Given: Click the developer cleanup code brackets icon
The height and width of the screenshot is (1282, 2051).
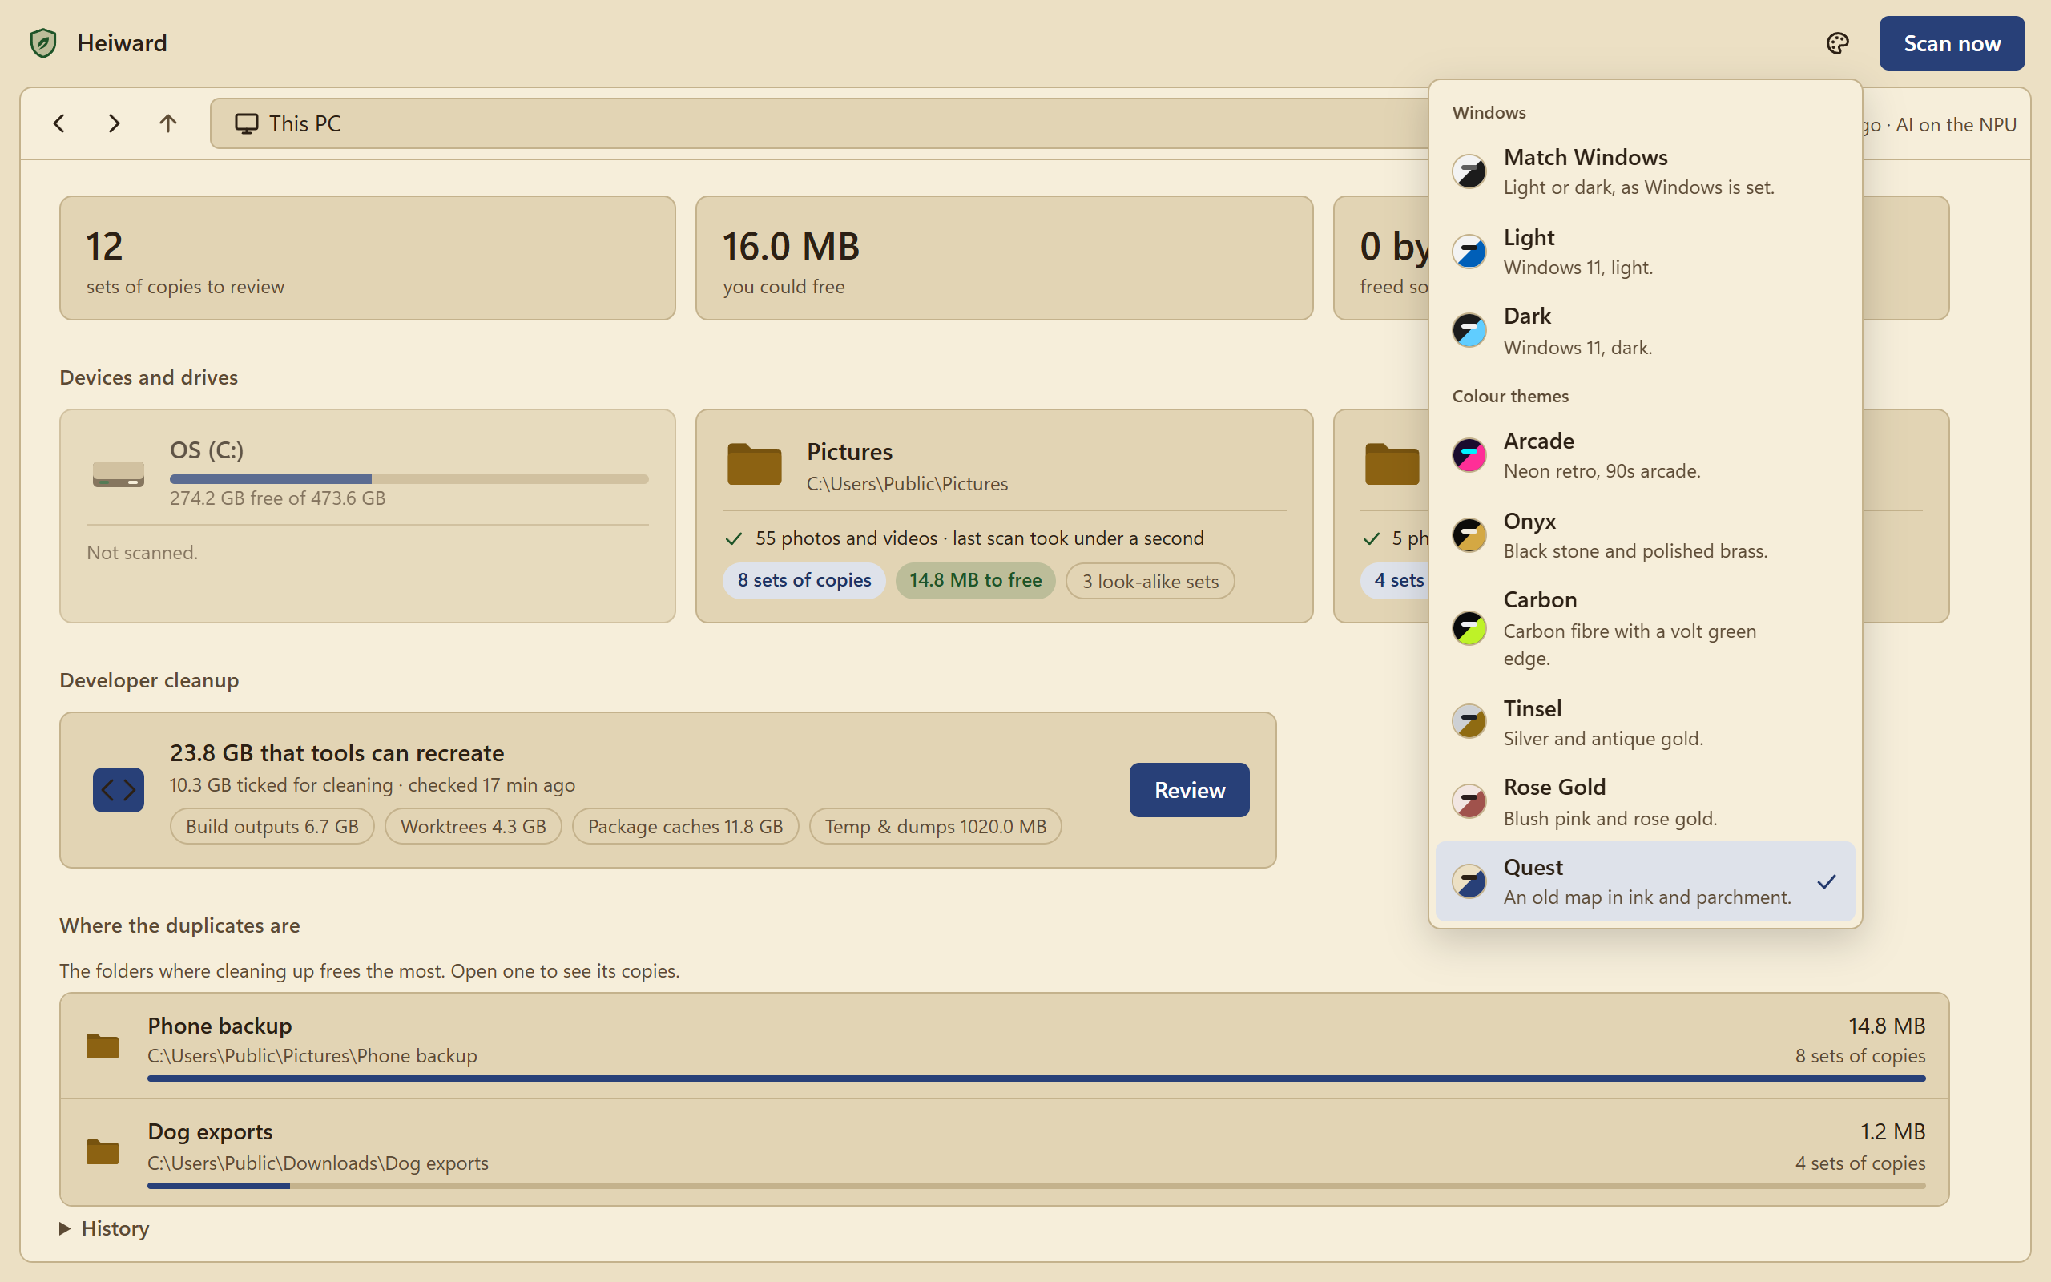Looking at the screenshot, I should (119, 790).
